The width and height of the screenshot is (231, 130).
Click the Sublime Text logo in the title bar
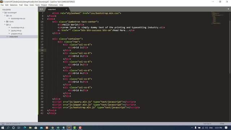(x=1, y=1)
